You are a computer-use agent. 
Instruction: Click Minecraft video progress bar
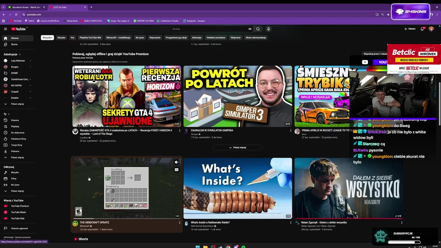[x=126, y=218]
